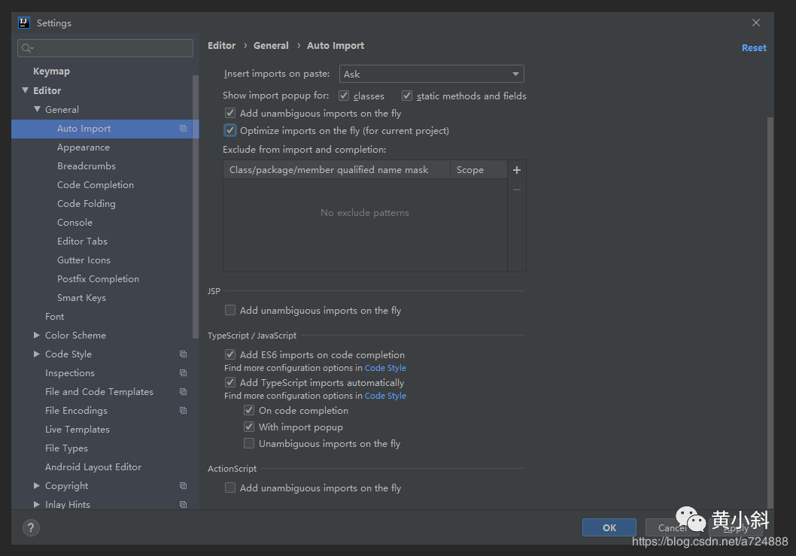Enable JSP Add unambiguous imports checkbox
The height and width of the screenshot is (556, 796).
tap(230, 310)
